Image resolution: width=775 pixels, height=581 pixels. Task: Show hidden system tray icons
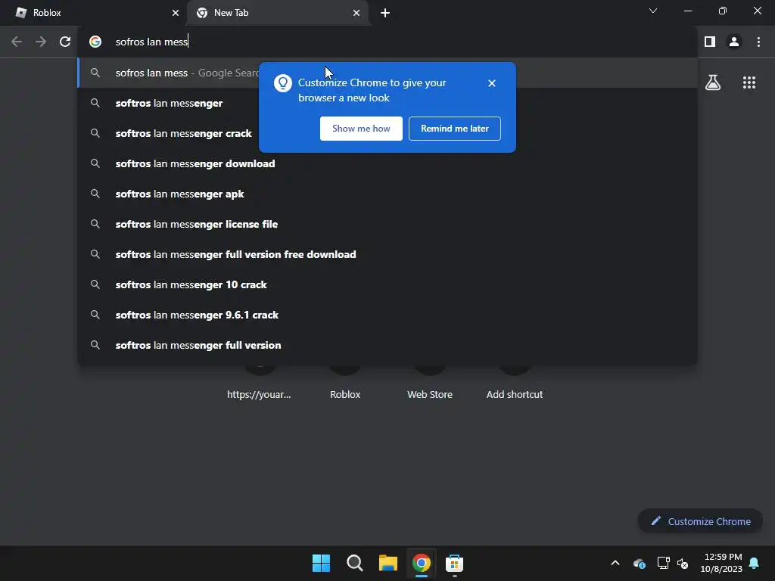click(615, 563)
